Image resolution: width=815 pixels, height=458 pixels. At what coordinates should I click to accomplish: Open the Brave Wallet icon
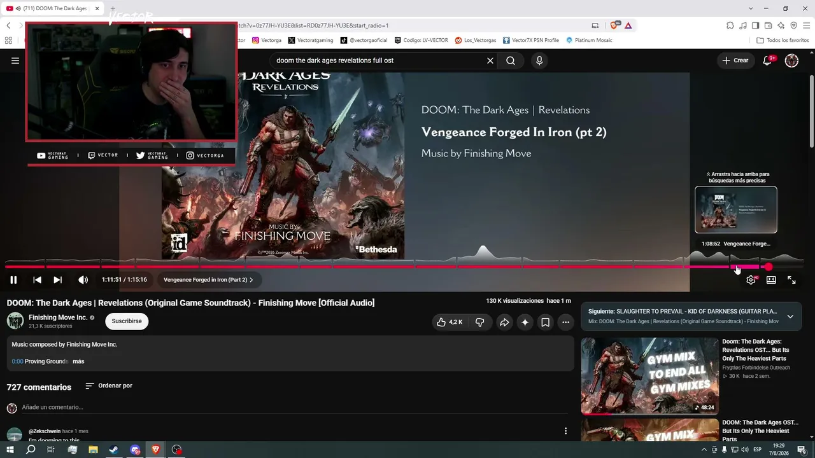tap(769, 25)
